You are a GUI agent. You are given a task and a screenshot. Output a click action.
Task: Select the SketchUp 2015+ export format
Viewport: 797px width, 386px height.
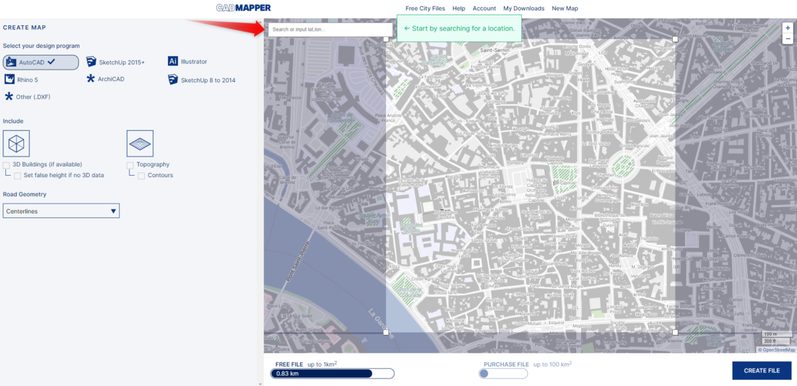pos(118,62)
